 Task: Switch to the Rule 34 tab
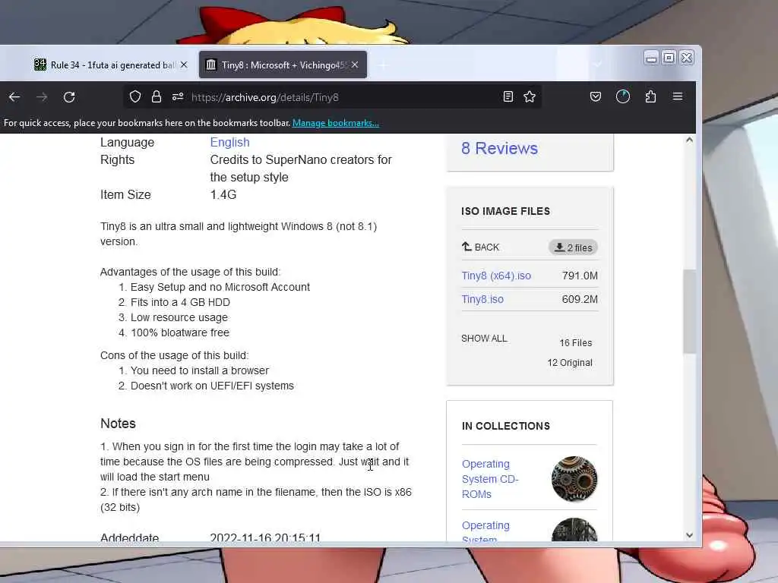click(110, 65)
